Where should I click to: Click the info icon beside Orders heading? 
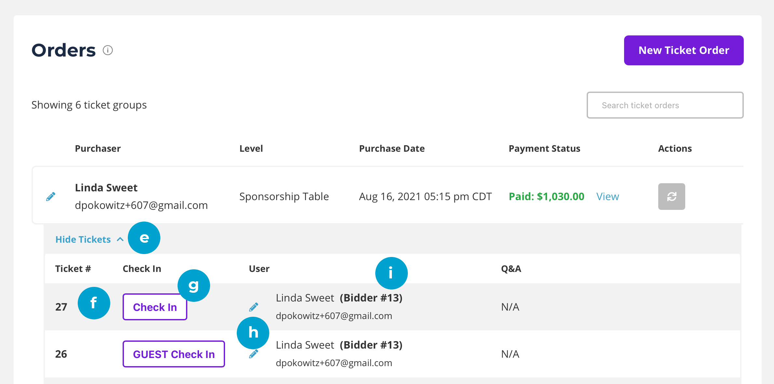[108, 50]
